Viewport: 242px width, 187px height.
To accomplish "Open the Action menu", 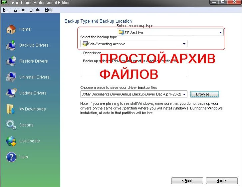I will [20, 10].
